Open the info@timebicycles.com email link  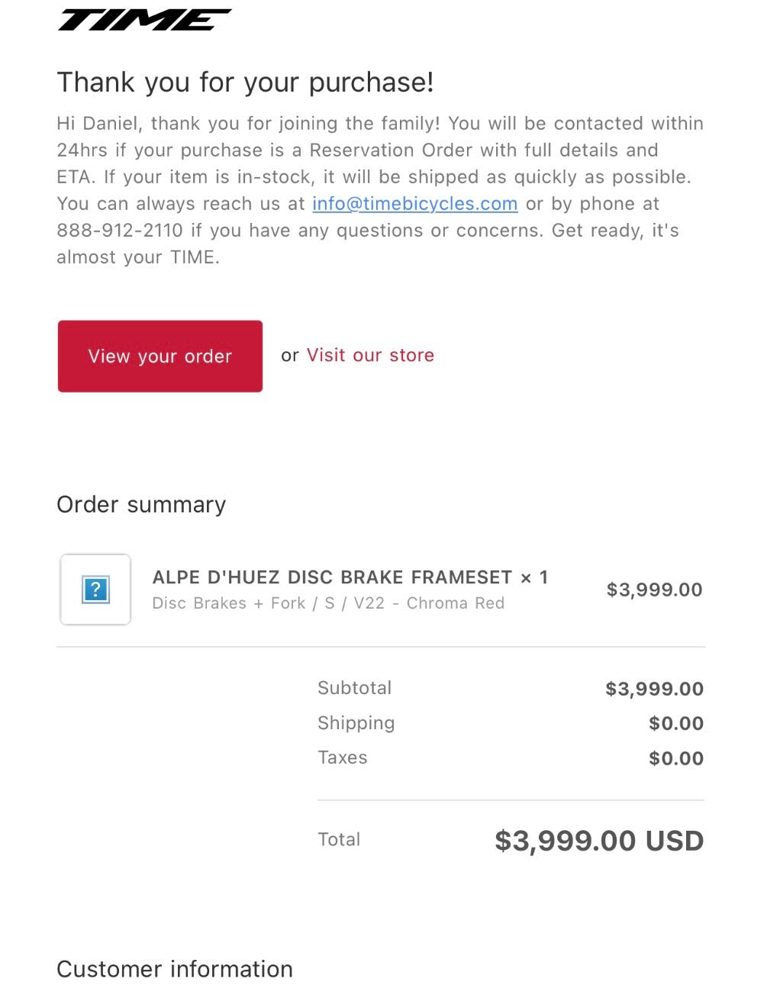point(414,204)
